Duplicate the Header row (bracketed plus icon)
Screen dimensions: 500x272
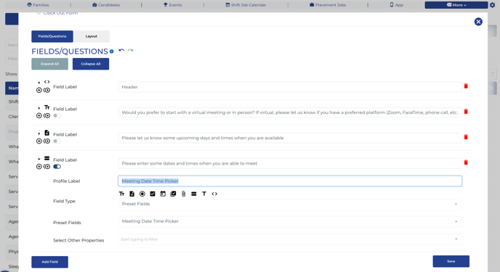[x=47, y=91]
